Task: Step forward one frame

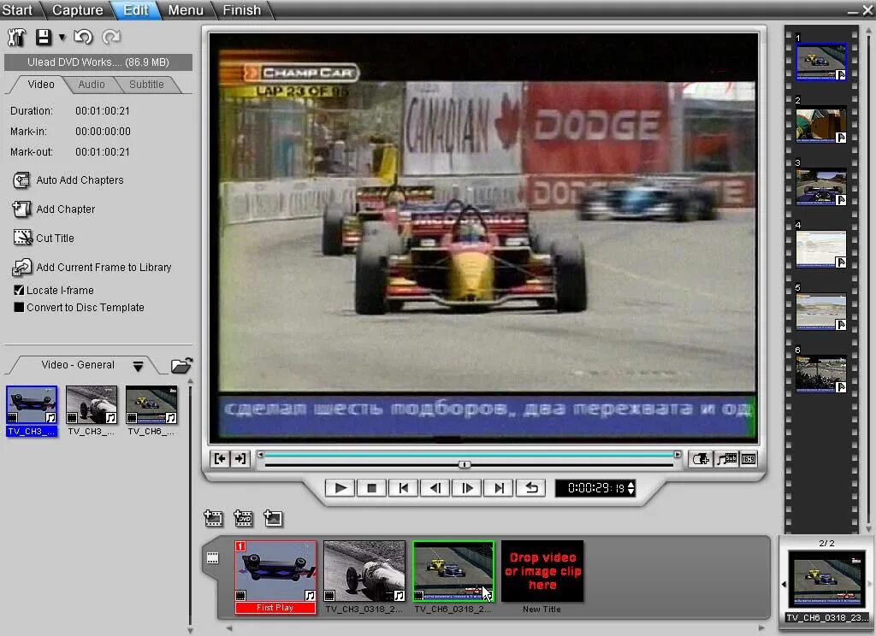Action: pos(467,488)
